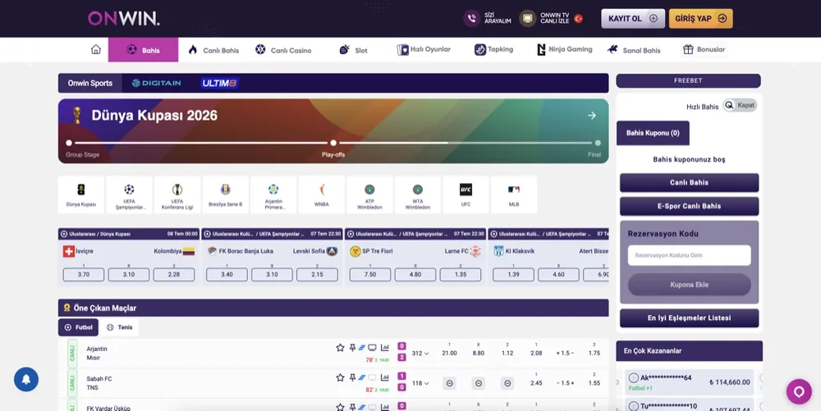Screen dimensions: 821x411
Task: Open the Brezilya Serie B tile
Action: (x=226, y=194)
